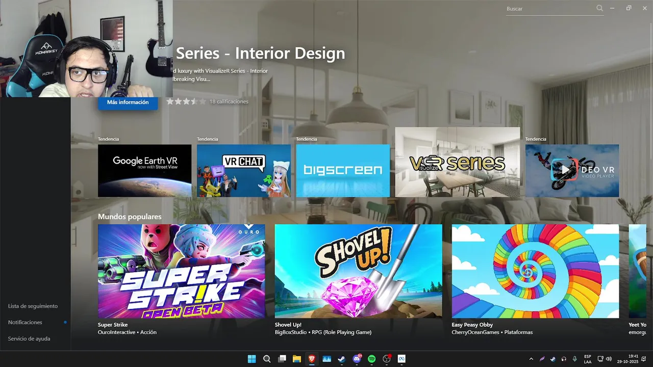Viewport: 653px width, 367px height.
Task: Open Discord from the taskbar
Action: click(357, 359)
